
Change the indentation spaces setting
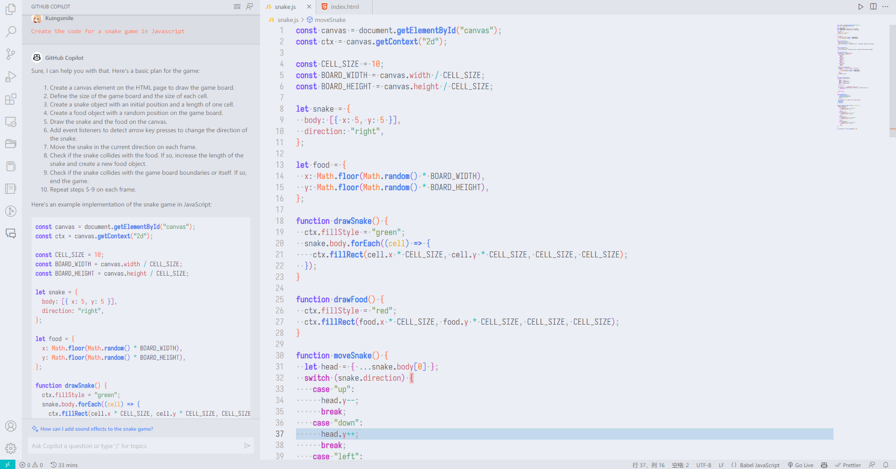(680, 465)
